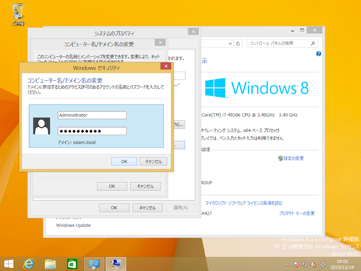Open Windows Update link in Control Panel
The height and width of the screenshot is (271, 361).
74,225
